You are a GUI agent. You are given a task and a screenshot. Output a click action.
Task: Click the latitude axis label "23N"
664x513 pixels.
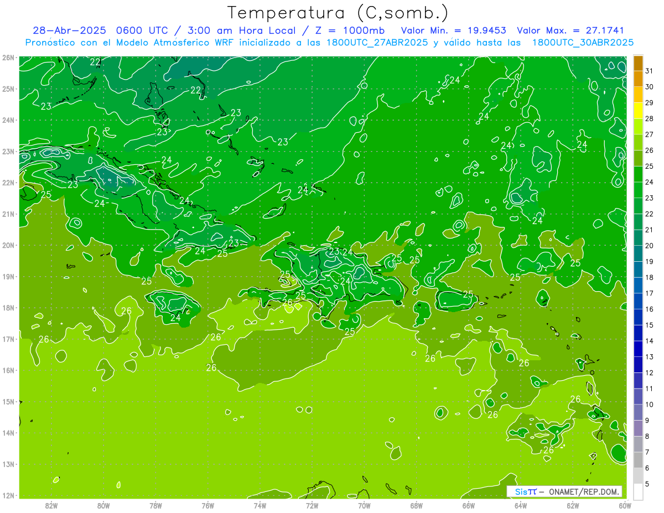(8, 152)
